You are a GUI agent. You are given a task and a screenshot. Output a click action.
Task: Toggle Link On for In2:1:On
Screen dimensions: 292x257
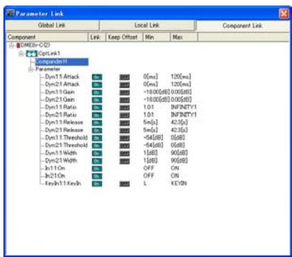coord(97,176)
